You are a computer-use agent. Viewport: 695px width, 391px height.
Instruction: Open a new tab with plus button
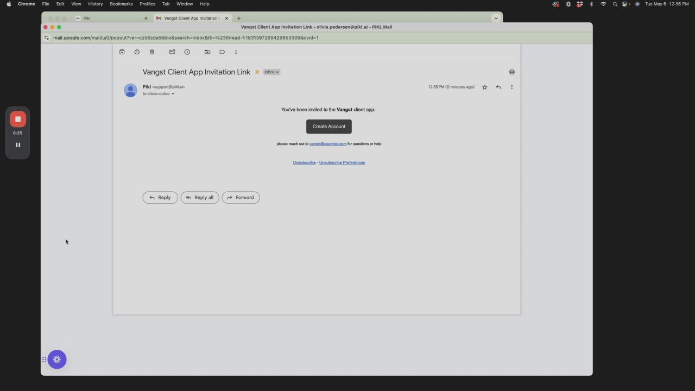(238, 18)
